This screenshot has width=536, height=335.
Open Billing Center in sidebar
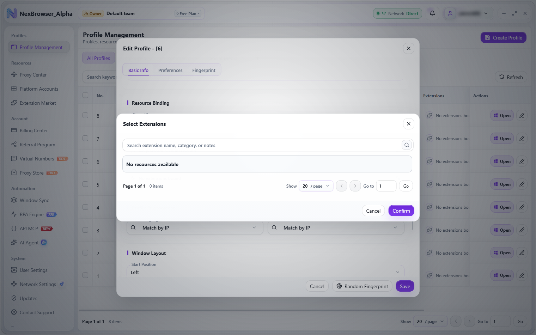pyautogui.click(x=33, y=130)
